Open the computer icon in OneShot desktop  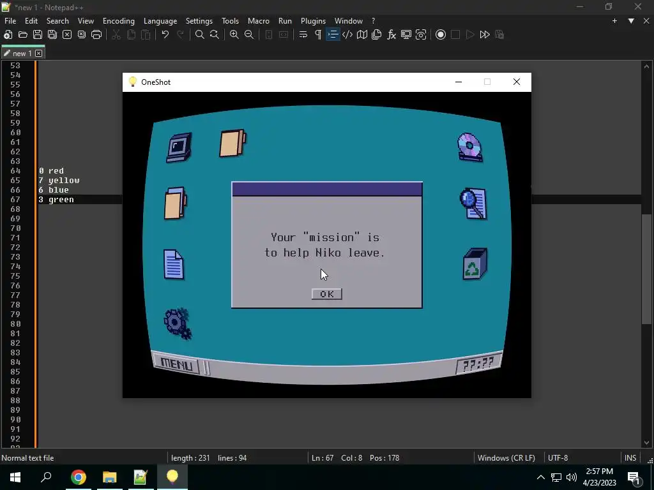click(179, 147)
